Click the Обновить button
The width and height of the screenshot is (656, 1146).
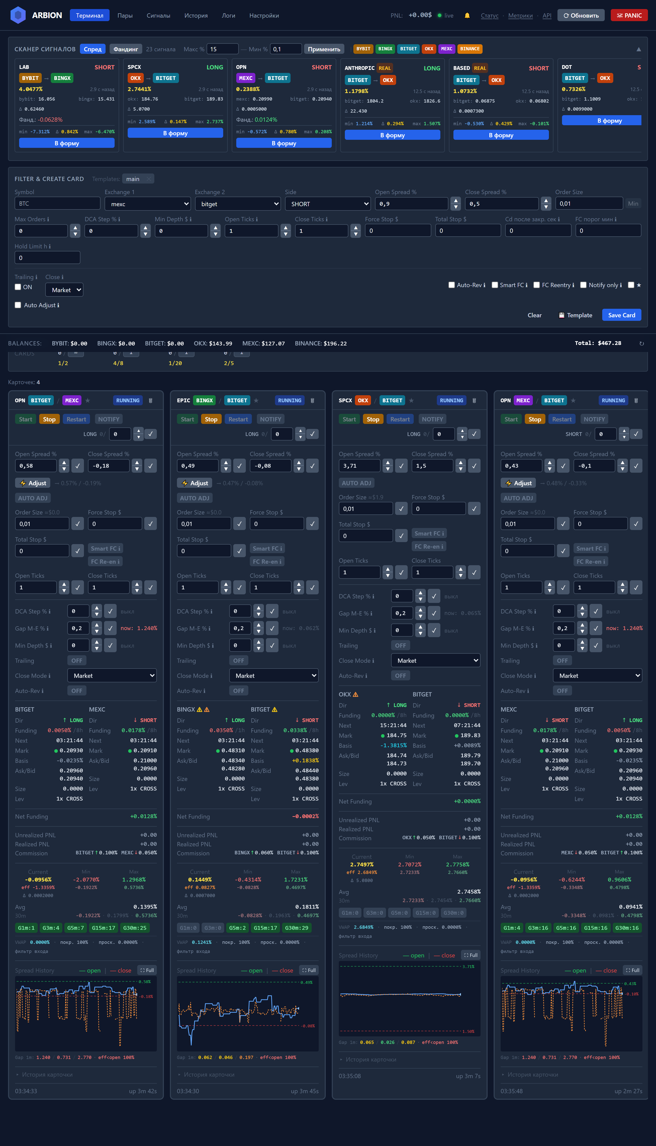click(x=581, y=15)
